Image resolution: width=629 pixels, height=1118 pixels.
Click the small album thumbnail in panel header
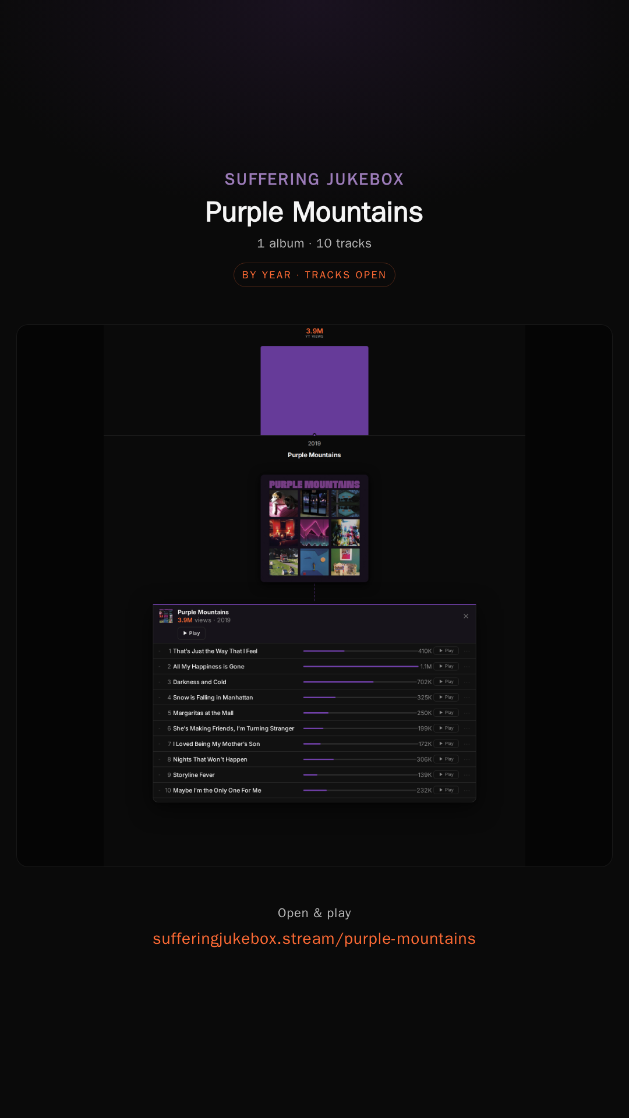166,616
